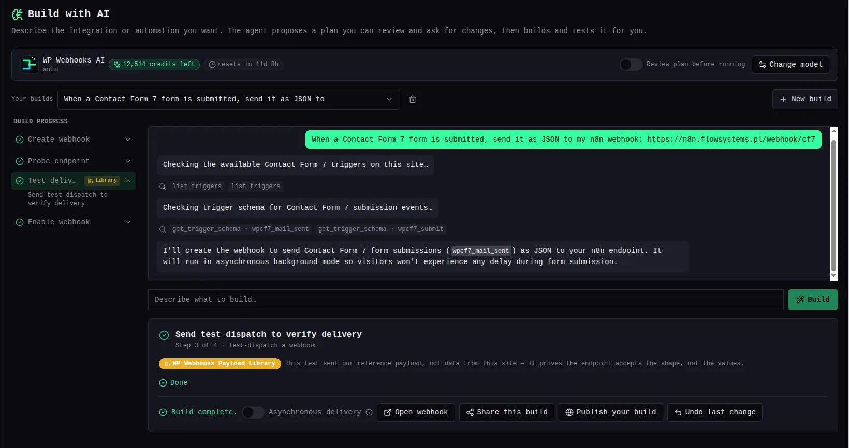The image size is (849, 448).
Task: Click the inline wpcf7_mail_sent code tag
Action: (x=481, y=251)
